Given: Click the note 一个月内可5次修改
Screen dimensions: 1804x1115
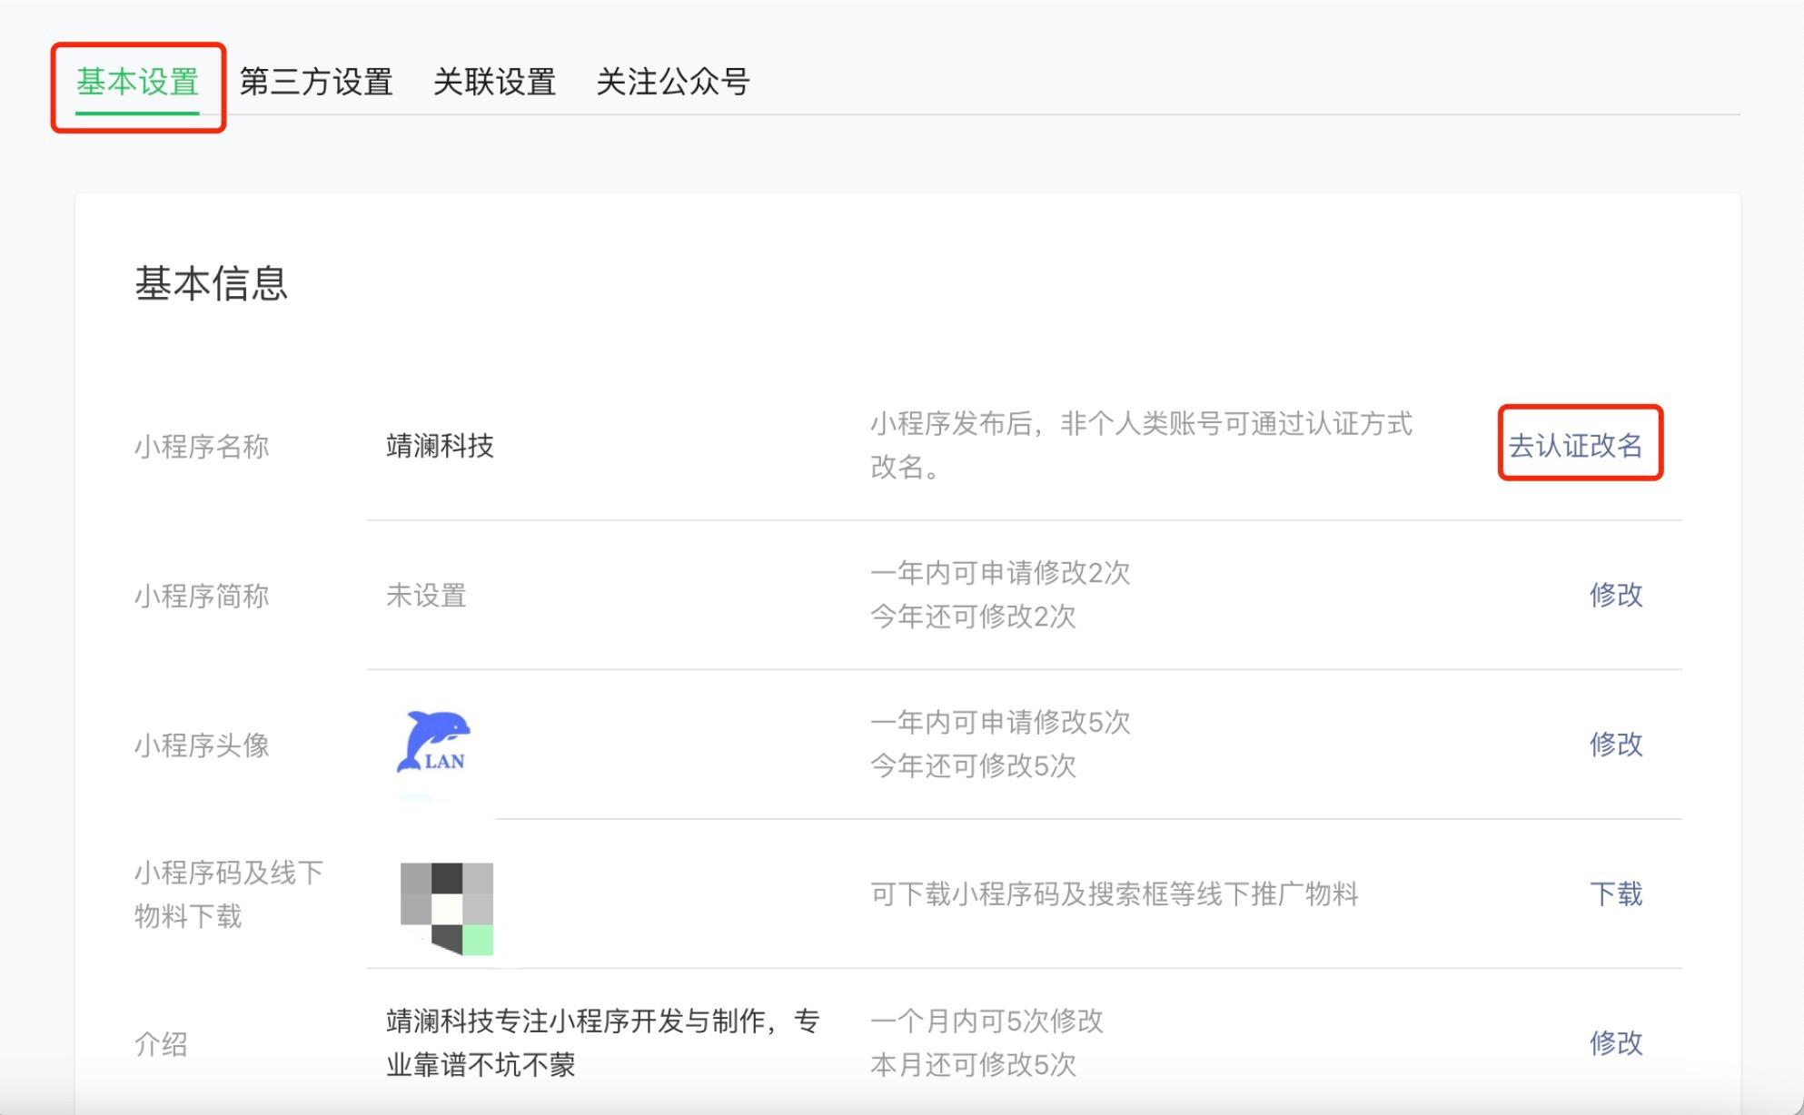Looking at the screenshot, I should (986, 1021).
